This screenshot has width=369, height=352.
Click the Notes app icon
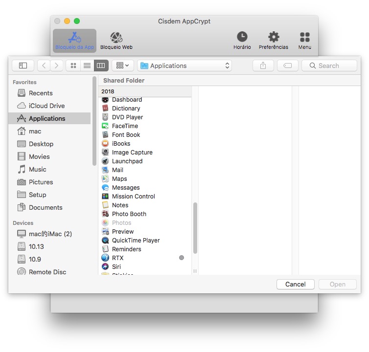(x=105, y=205)
